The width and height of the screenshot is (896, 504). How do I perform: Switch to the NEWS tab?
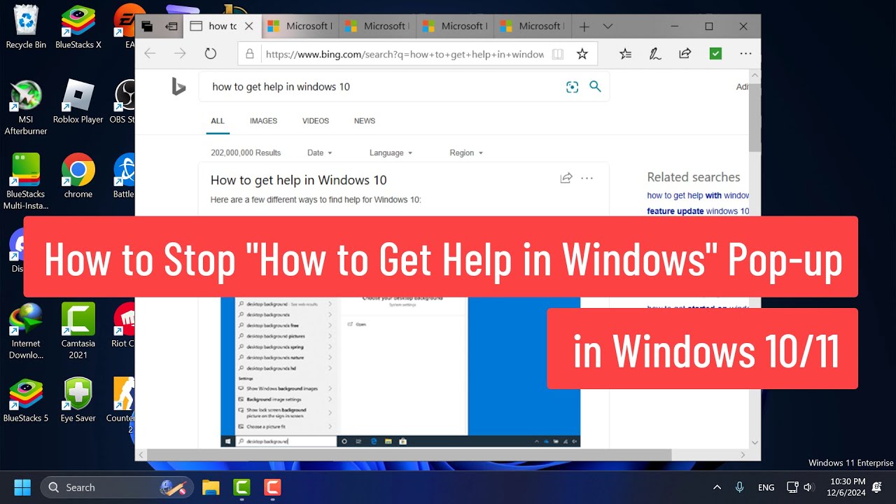[x=365, y=121]
